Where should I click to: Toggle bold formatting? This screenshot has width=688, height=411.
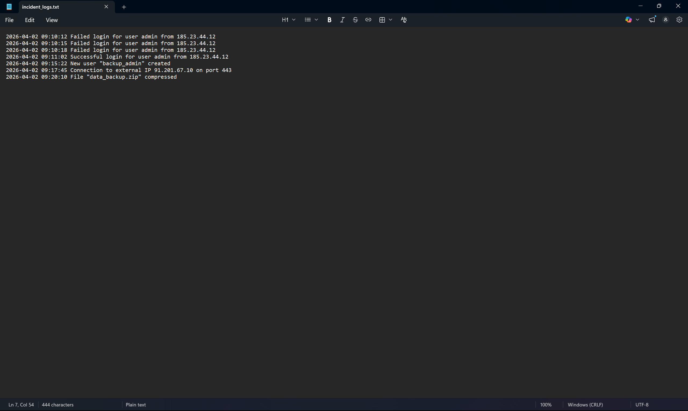[329, 20]
